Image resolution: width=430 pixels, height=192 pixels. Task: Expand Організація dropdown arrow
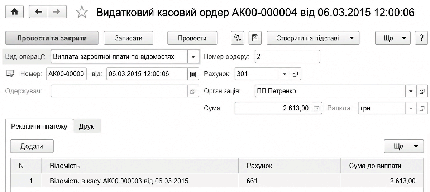411,91
